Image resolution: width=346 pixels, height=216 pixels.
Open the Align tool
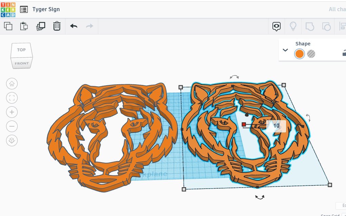pos(342,26)
